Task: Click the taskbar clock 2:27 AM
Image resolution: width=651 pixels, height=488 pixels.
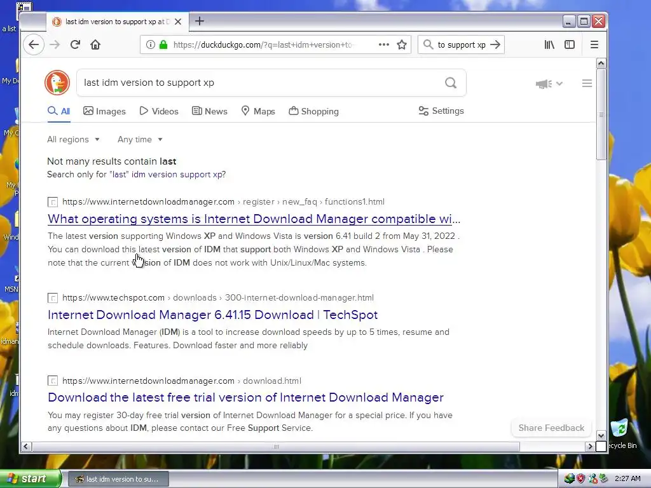Action: (x=627, y=478)
